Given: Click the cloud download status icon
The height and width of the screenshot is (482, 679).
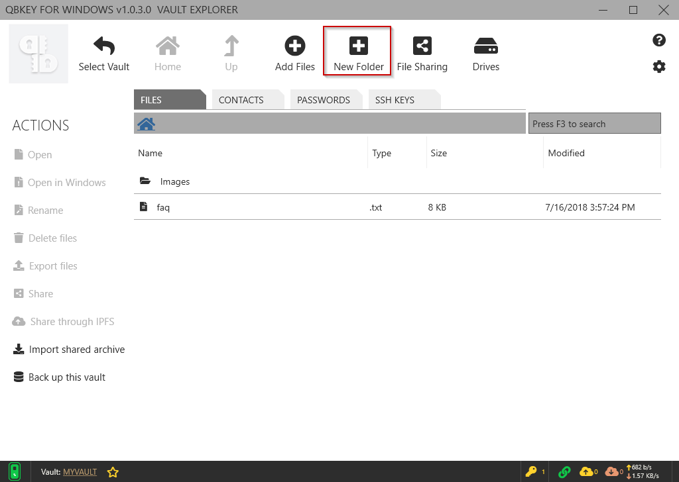Looking at the screenshot, I should 612,471.
